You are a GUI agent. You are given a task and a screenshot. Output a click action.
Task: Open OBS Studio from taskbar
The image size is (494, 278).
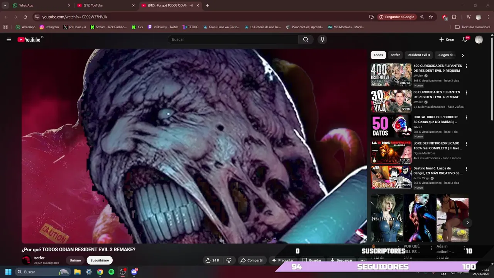tap(123, 272)
